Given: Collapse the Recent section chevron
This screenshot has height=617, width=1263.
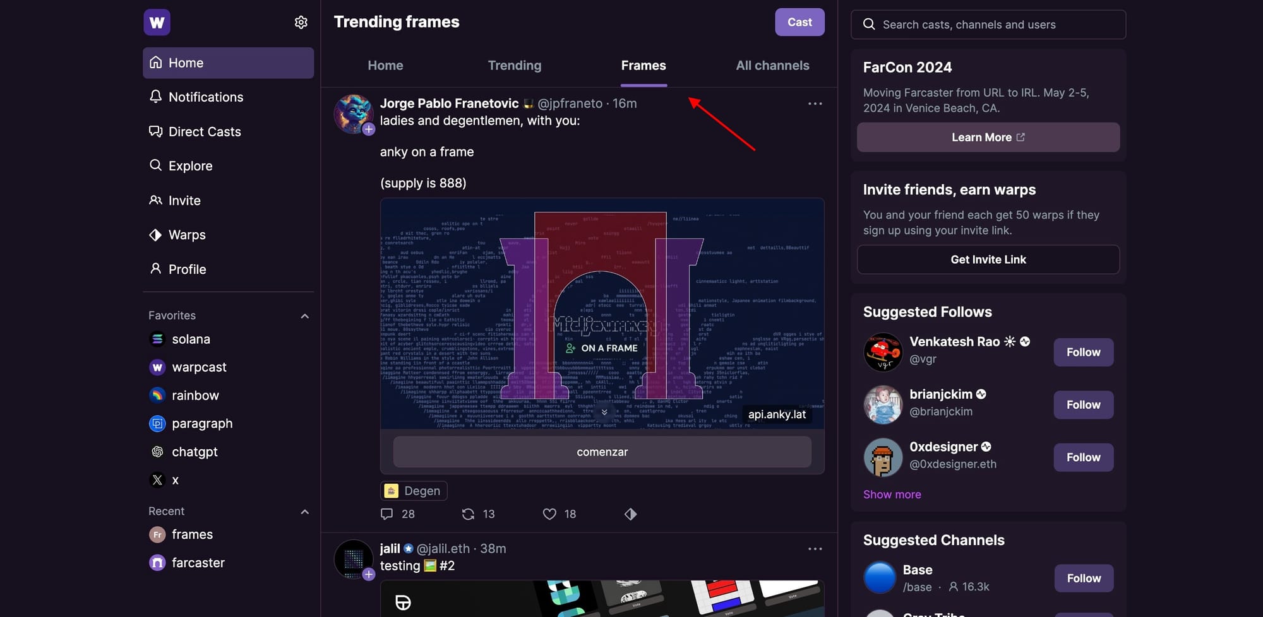Looking at the screenshot, I should click(305, 511).
